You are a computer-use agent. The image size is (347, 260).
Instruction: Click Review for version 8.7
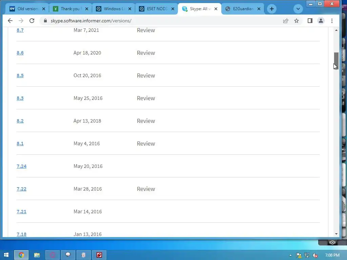coord(146,30)
